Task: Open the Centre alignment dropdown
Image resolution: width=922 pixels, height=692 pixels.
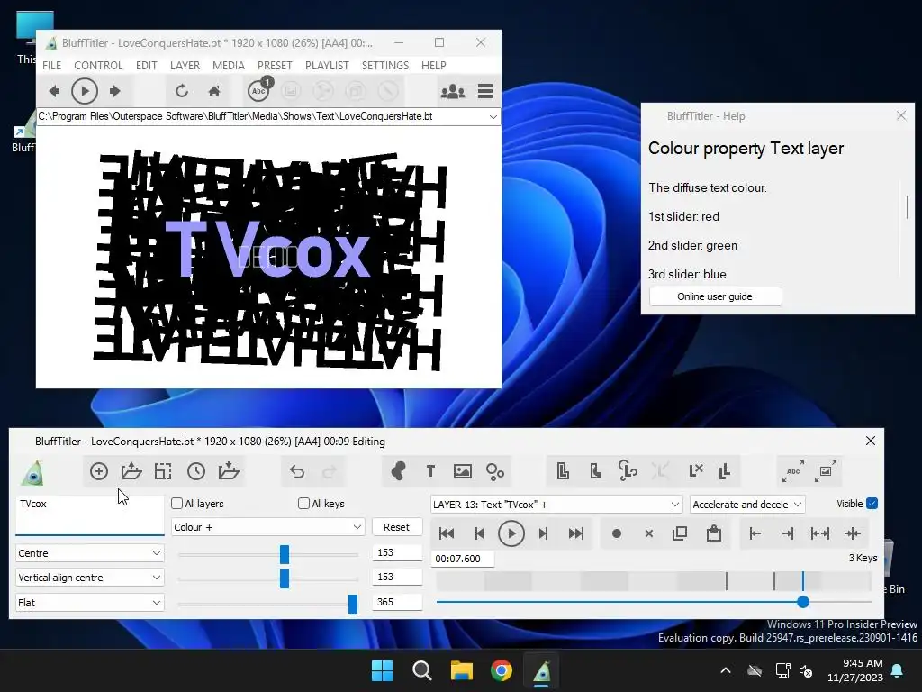Action: [x=89, y=553]
